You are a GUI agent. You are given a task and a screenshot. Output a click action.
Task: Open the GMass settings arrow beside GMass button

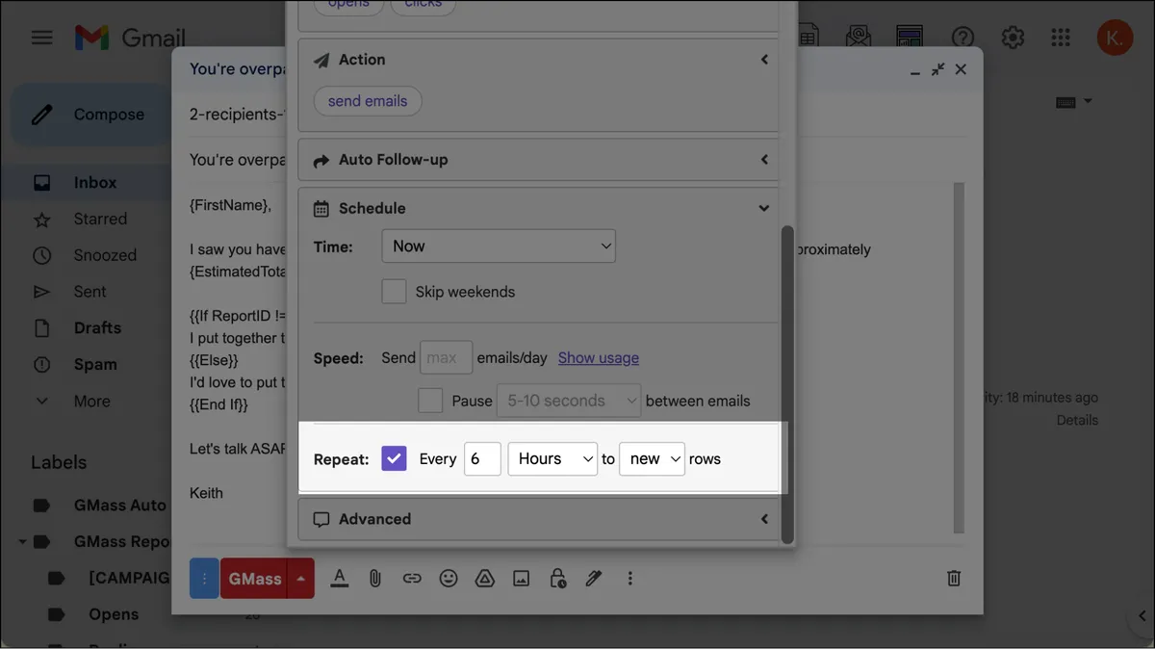301,579
